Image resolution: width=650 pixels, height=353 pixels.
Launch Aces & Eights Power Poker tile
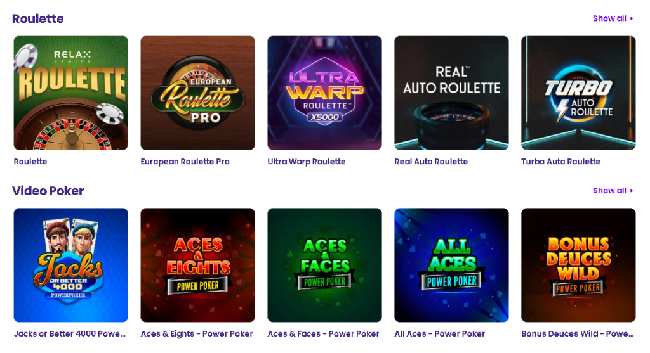pos(197,265)
